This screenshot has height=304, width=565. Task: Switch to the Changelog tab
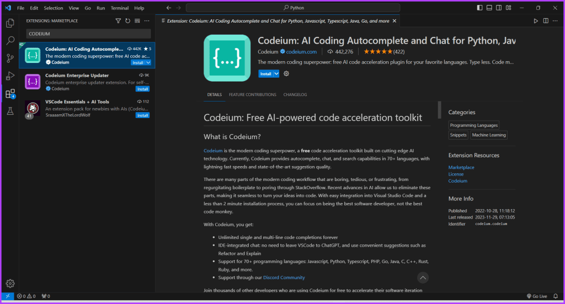[x=295, y=95]
